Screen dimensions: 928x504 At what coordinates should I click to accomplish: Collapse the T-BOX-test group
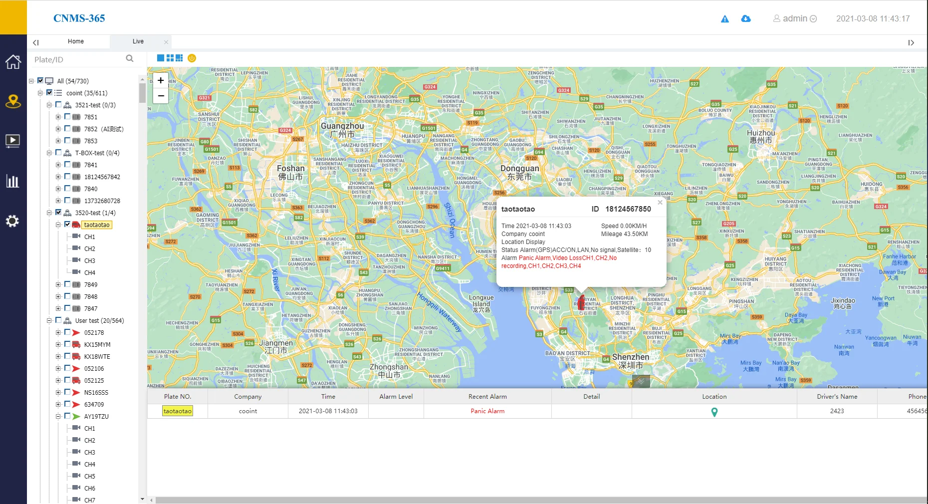pos(49,153)
